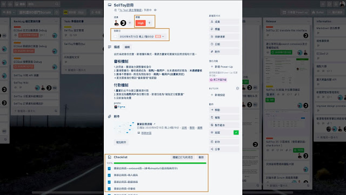Image resolution: width=346 pixels, height=195 pixels.
Task: Click 新增 Power-Up in sidebar
Action: pyautogui.click(x=224, y=67)
